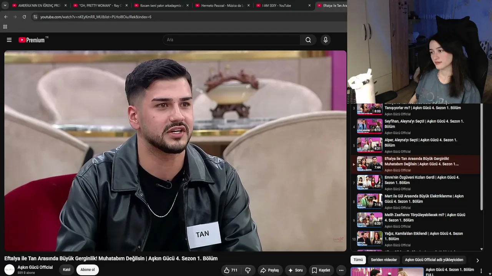Image resolution: width=492 pixels, height=276 pixels.
Task: Open the 6:10 Seyfihan video thumbnail
Action: 370,126
